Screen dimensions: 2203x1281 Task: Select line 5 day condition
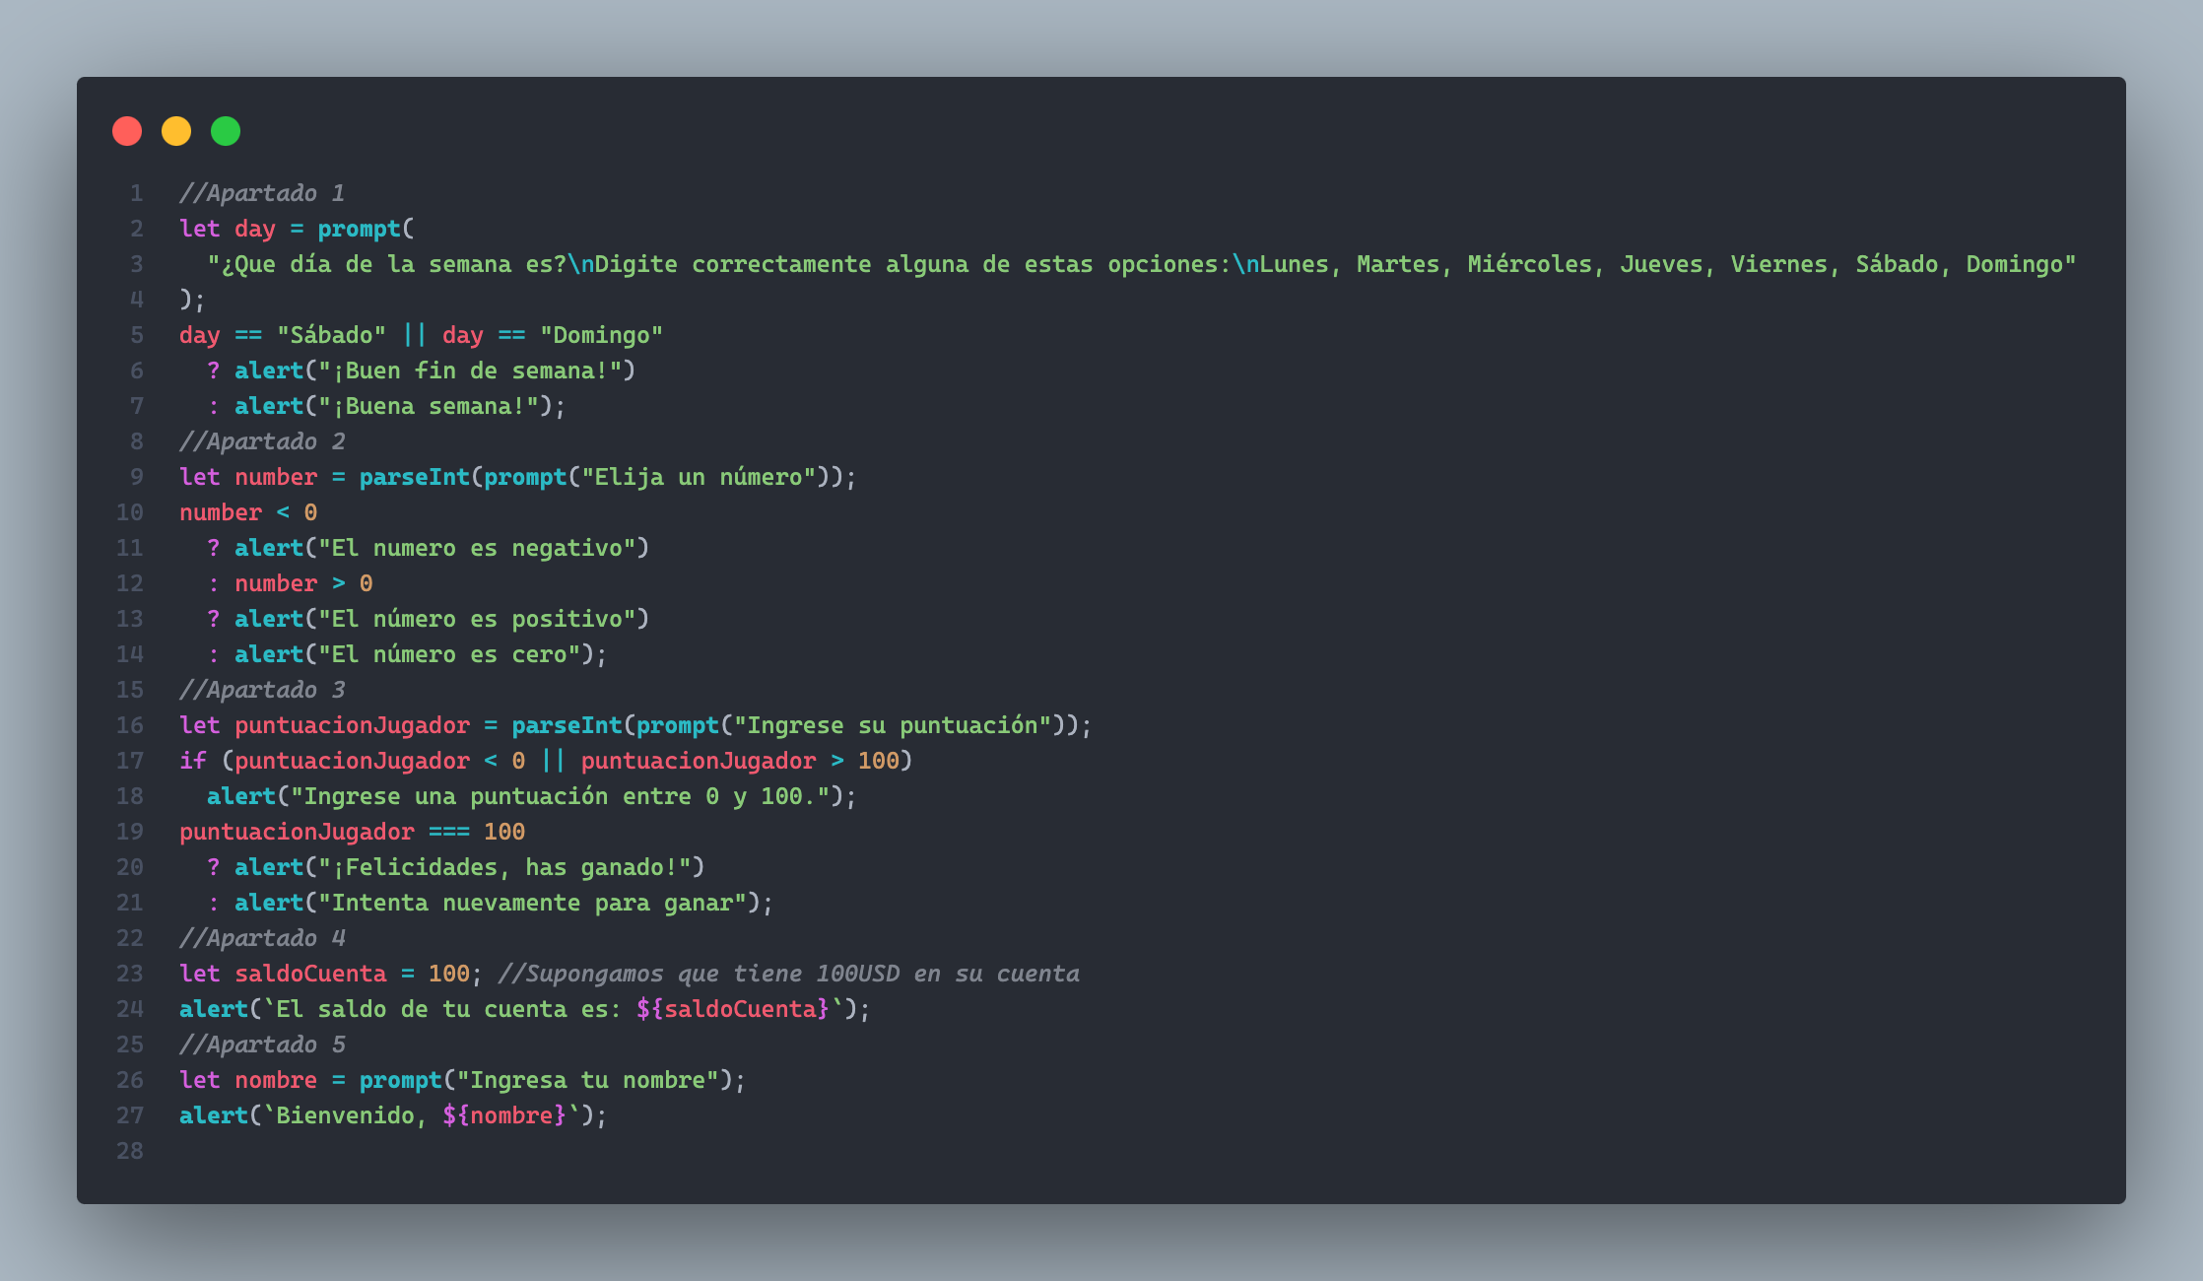click(421, 334)
